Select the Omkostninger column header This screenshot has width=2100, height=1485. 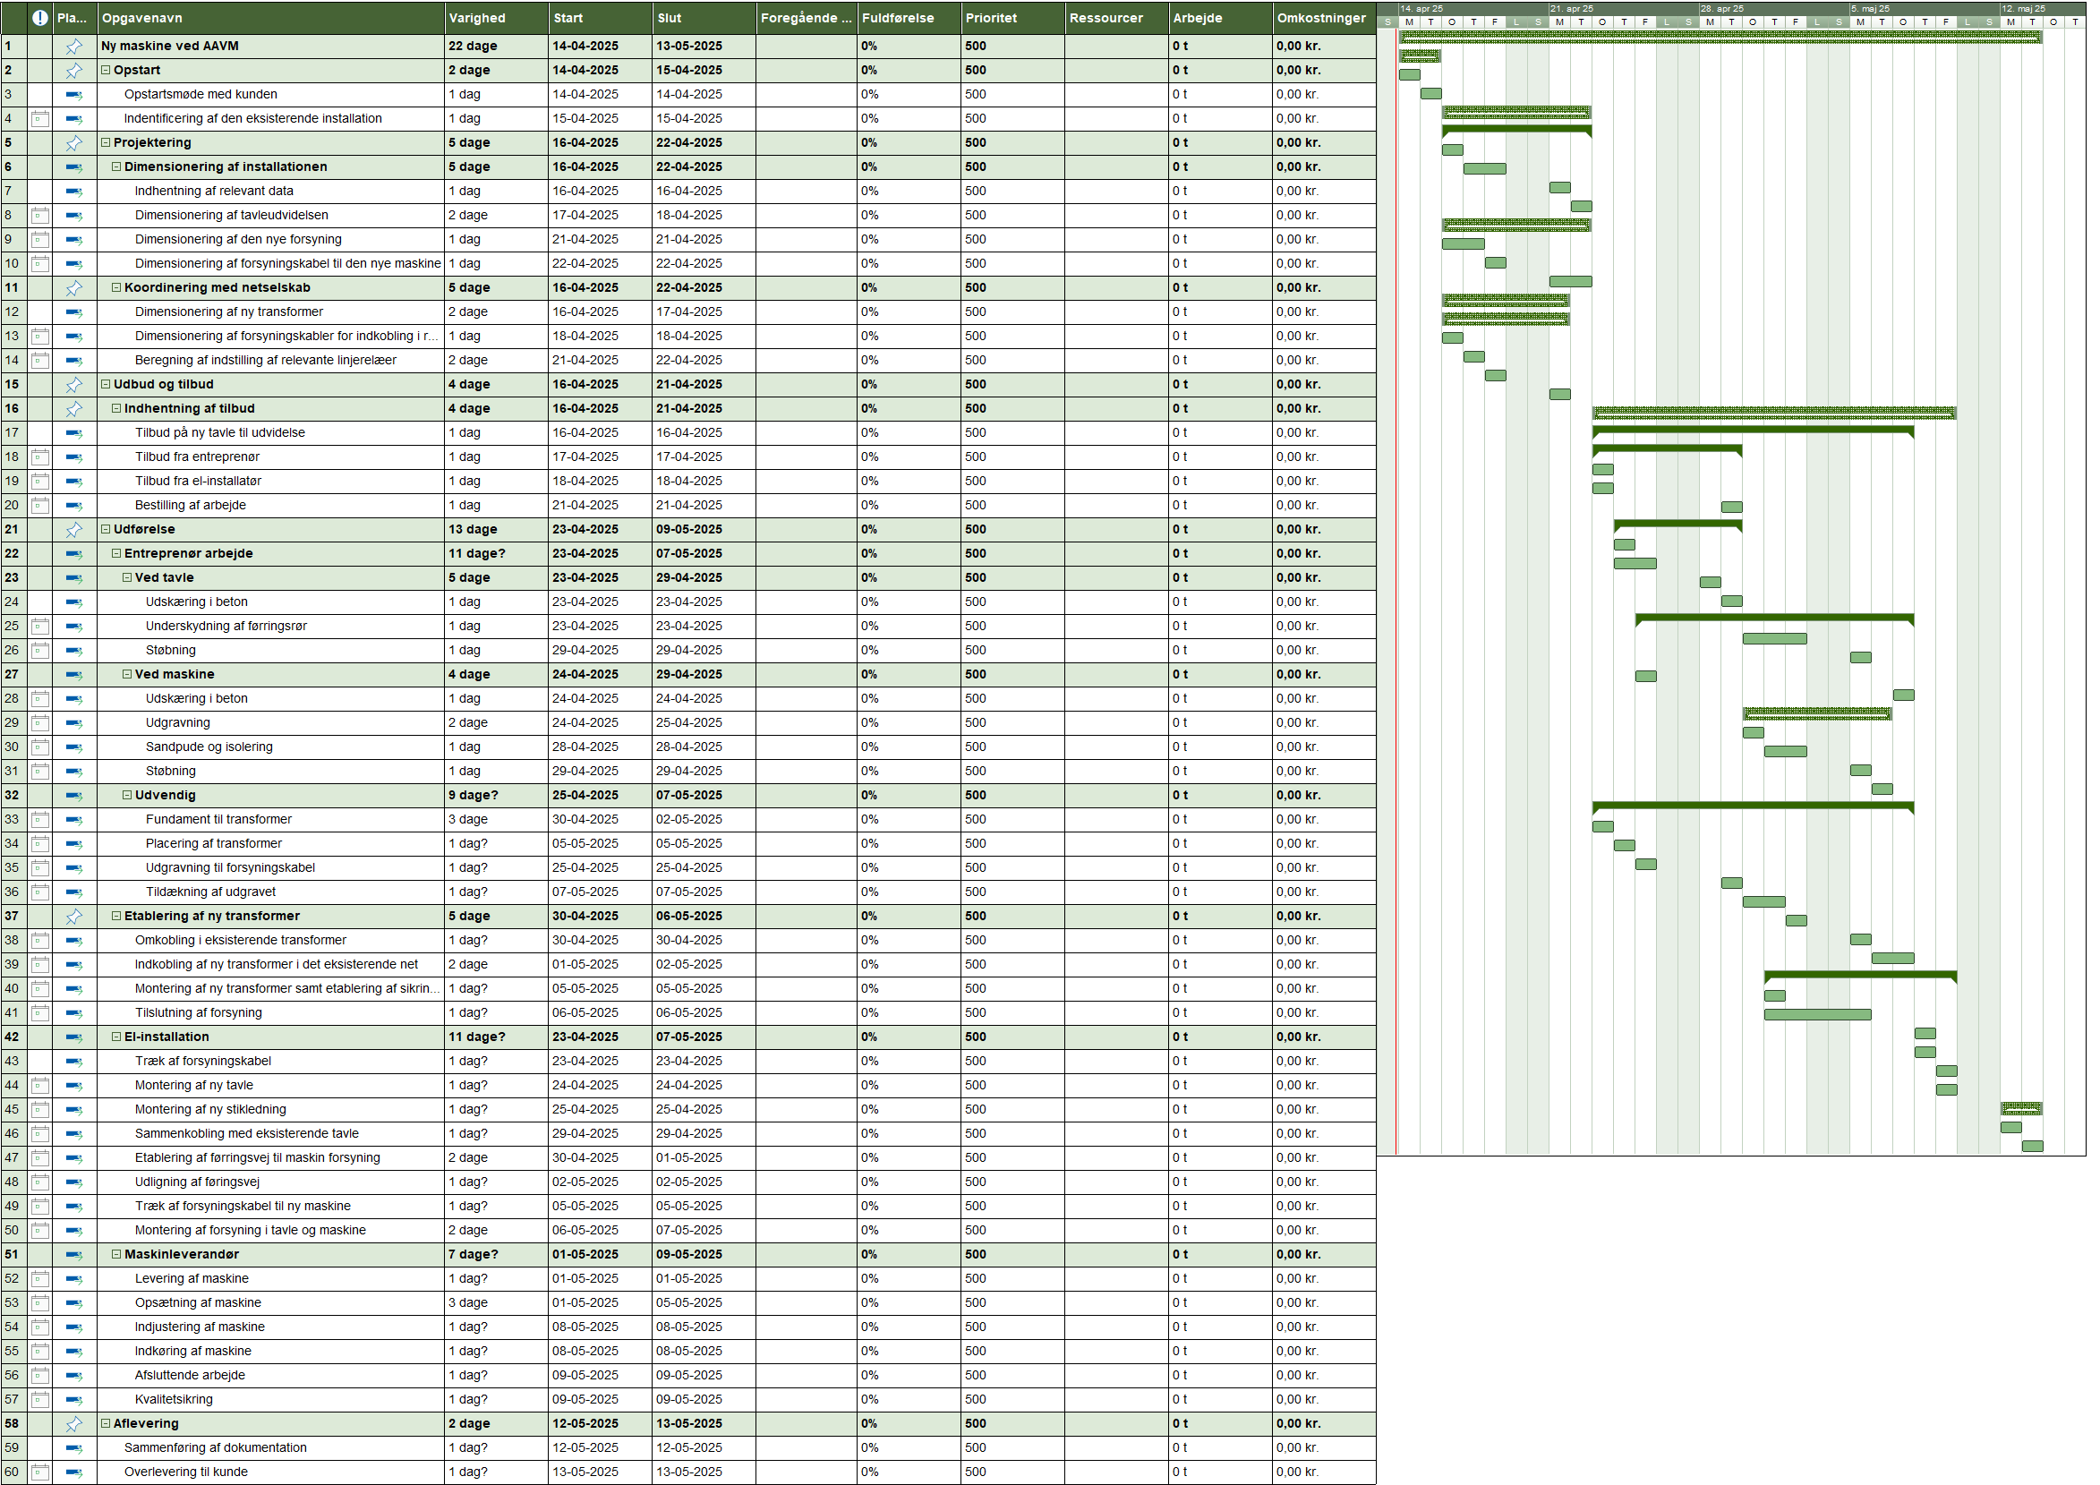pyautogui.click(x=1322, y=17)
